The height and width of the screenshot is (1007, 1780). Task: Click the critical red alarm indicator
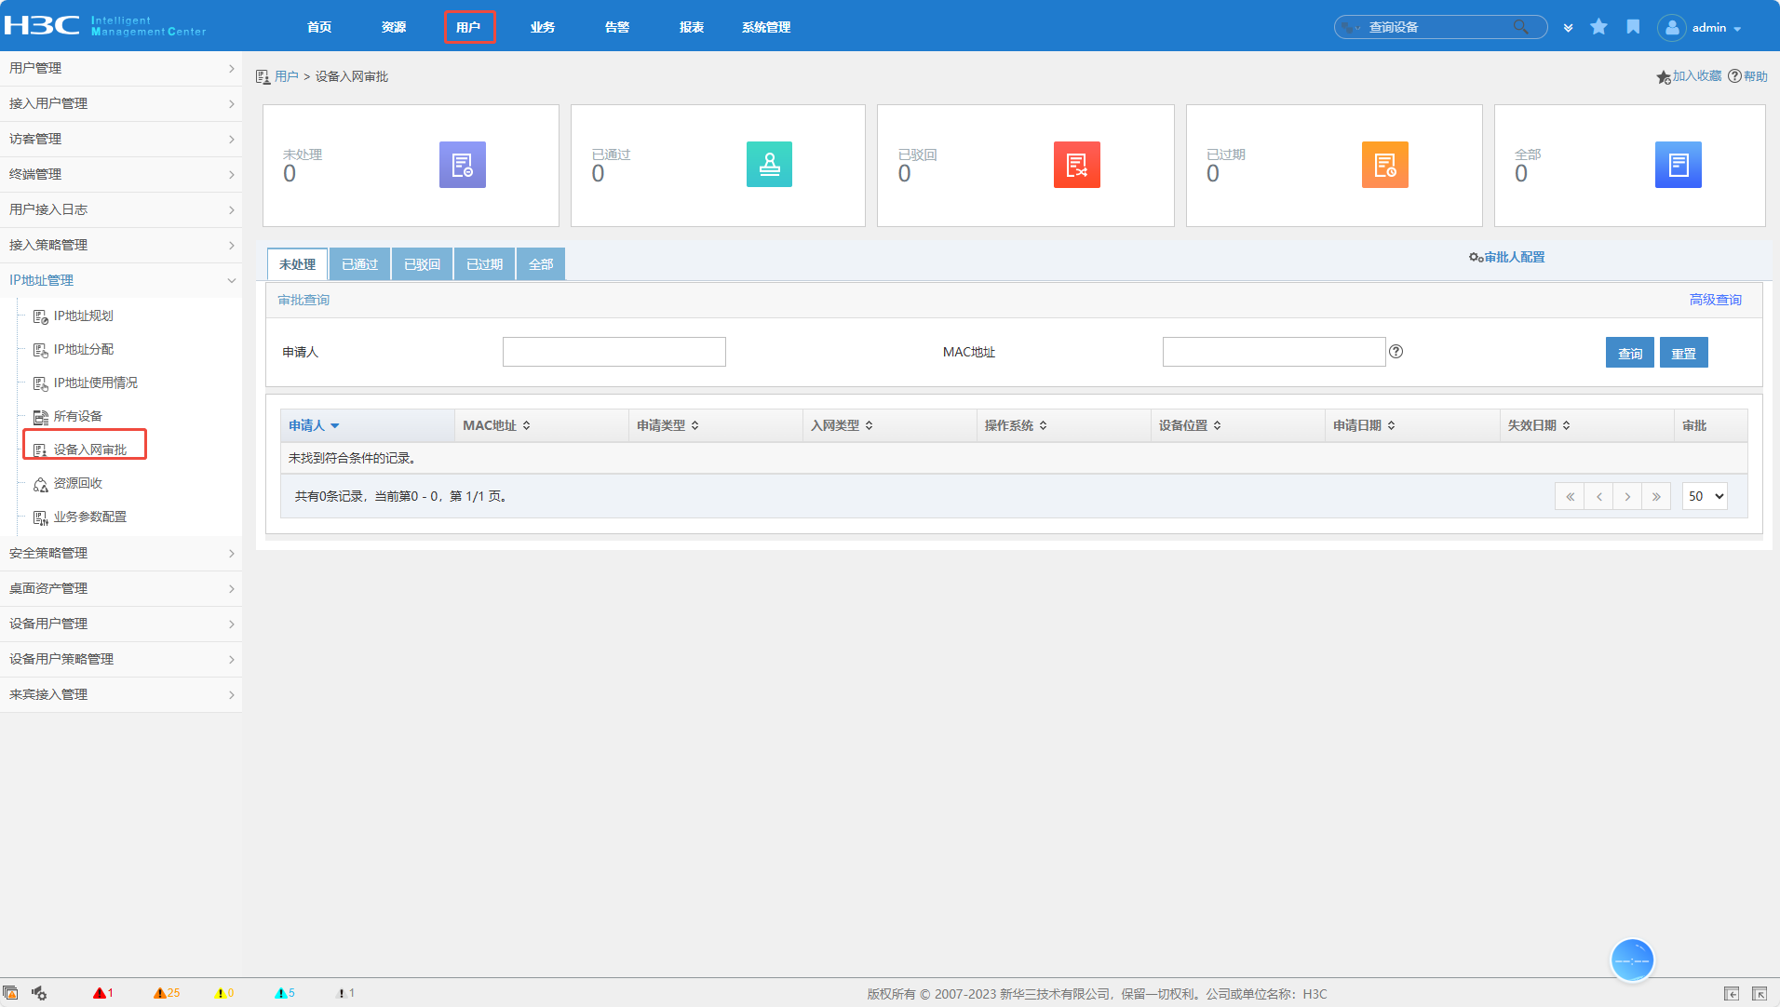click(x=103, y=993)
